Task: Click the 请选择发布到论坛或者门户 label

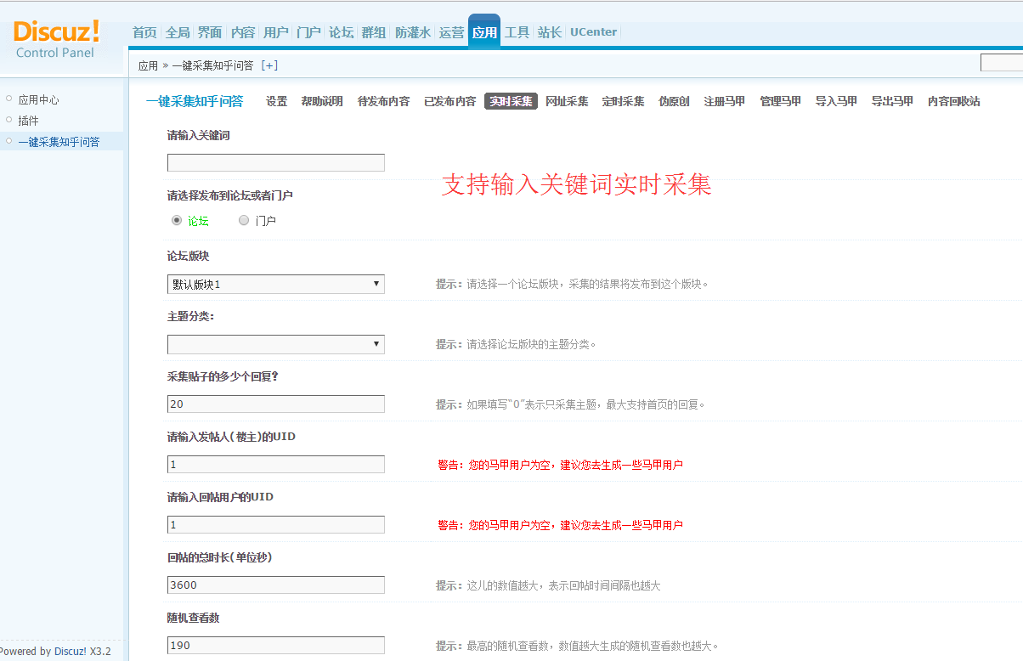Action: pyautogui.click(x=230, y=195)
